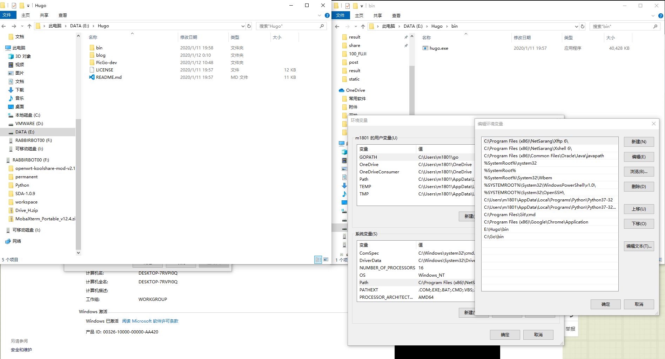The height and width of the screenshot is (359, 665).
Task: Select 下载 in Hugo navigation pane
Action: (20, 90)
